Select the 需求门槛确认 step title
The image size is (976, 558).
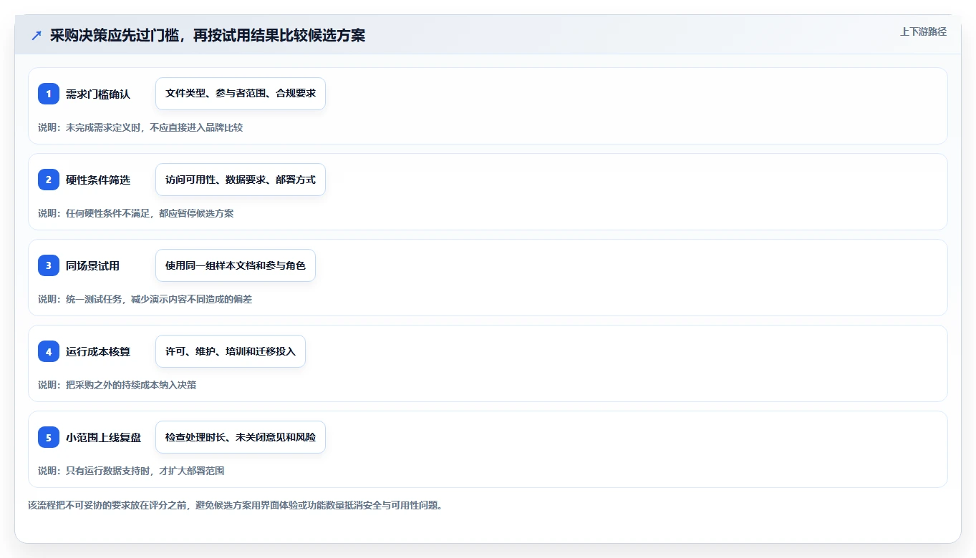[x=98, y=94]
